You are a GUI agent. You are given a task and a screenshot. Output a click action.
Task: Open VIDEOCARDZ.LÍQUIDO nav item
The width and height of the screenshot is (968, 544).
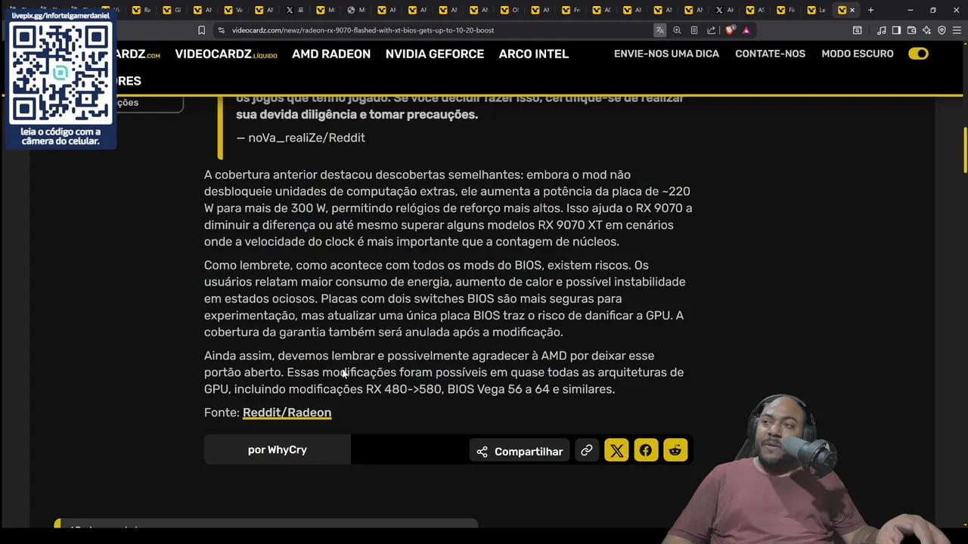[x=226, y=54]
